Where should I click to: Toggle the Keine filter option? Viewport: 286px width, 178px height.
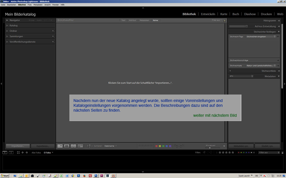pyautogui.click(x=155, y=21)
